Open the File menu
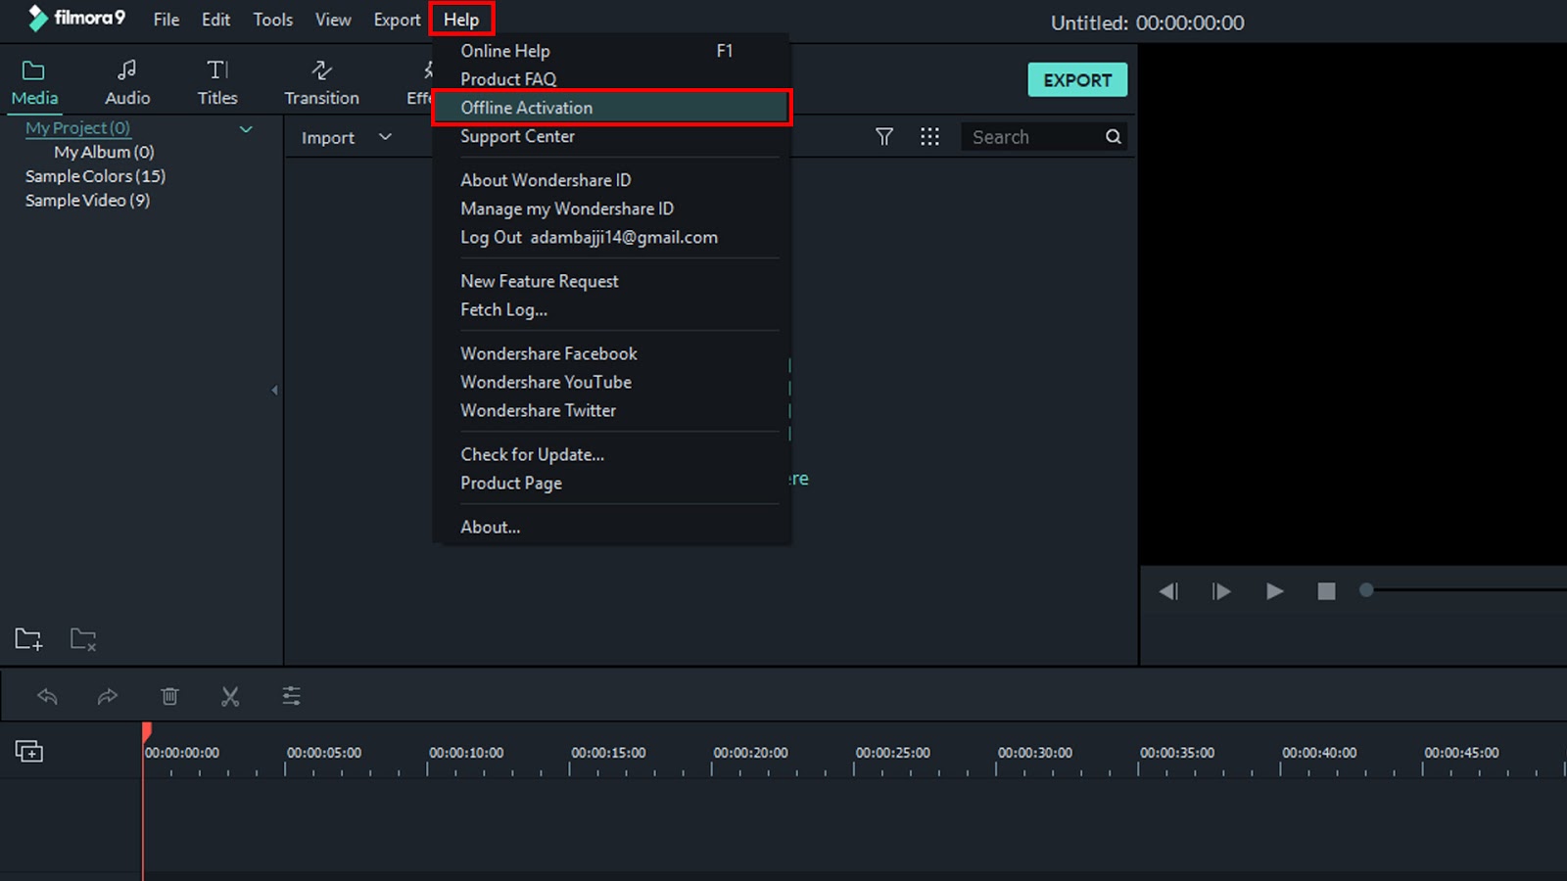This screenshot has width=1567, height=881. click(x=166, y=20)
